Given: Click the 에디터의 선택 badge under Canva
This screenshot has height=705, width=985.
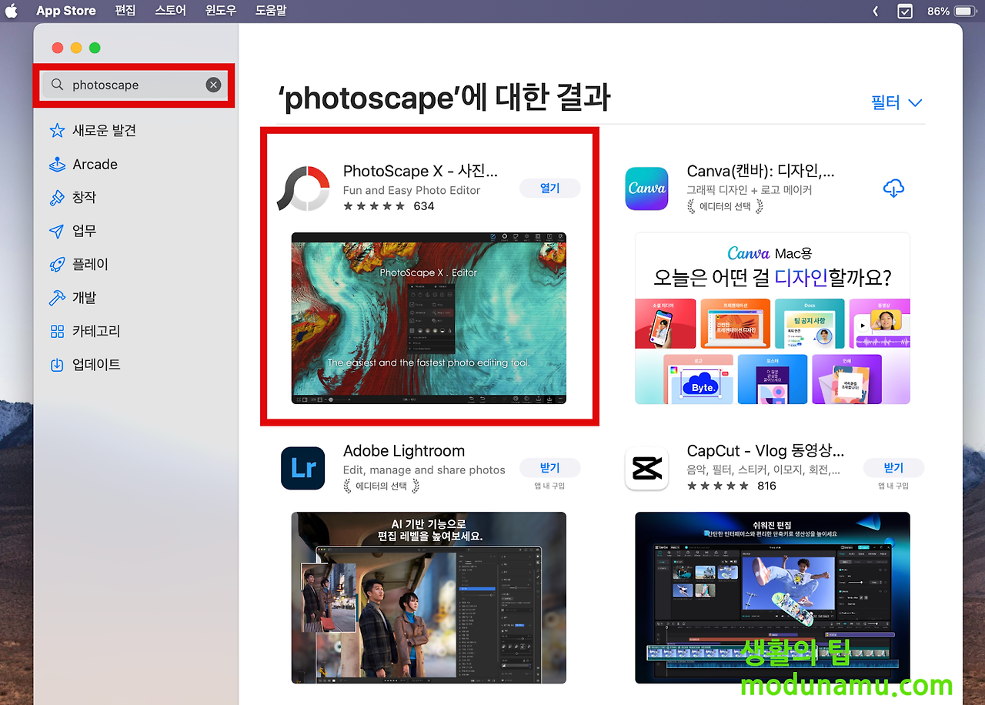Looking at the screenshot, I should click(726, 206).
